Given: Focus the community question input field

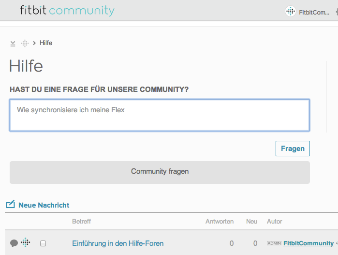Looking at the screenshot, I should click(160, 115).
